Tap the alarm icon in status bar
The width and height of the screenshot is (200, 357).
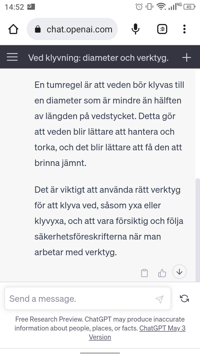pyautogui.click(x=139, y=7)
